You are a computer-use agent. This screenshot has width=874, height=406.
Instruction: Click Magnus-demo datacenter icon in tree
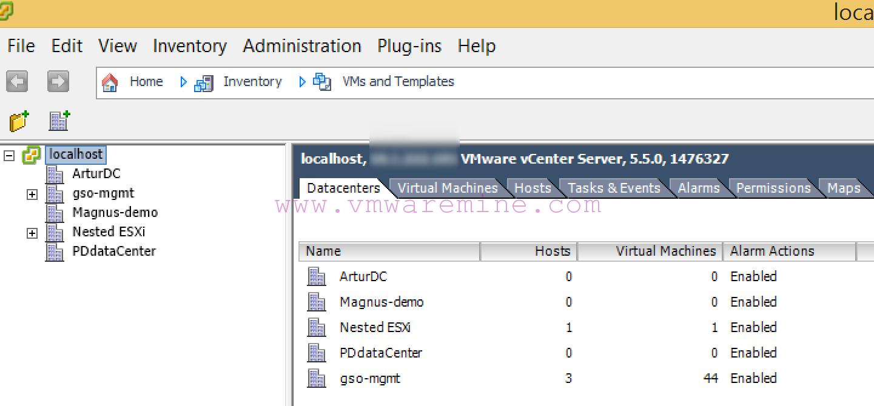[55, 213]
